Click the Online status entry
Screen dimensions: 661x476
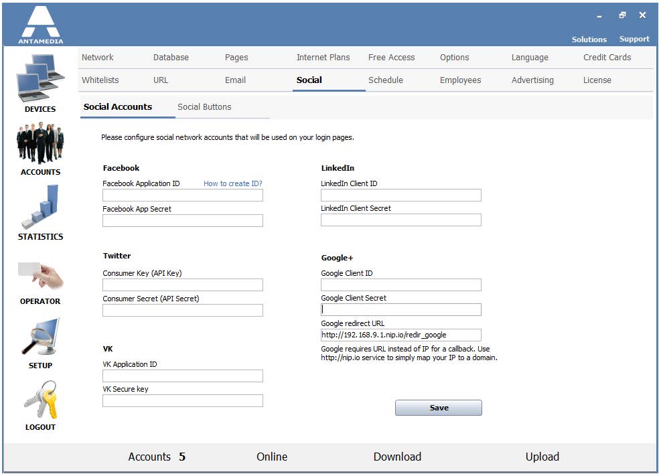[272, 457]
